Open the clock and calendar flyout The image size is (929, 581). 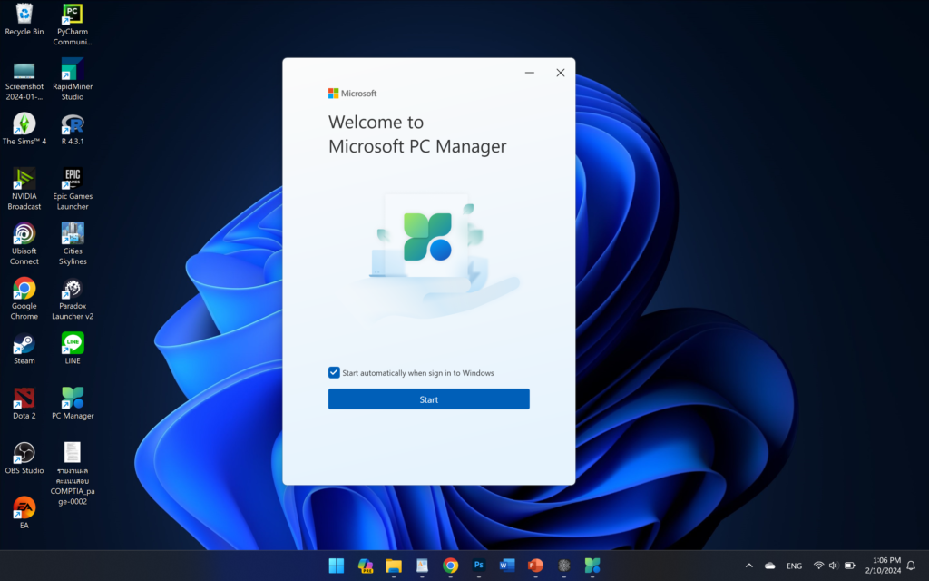(883, 566)
